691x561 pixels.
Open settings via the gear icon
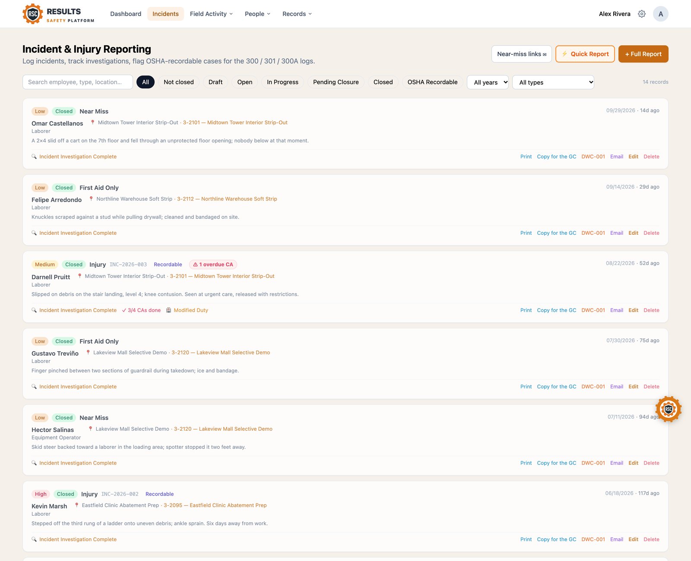642,14
